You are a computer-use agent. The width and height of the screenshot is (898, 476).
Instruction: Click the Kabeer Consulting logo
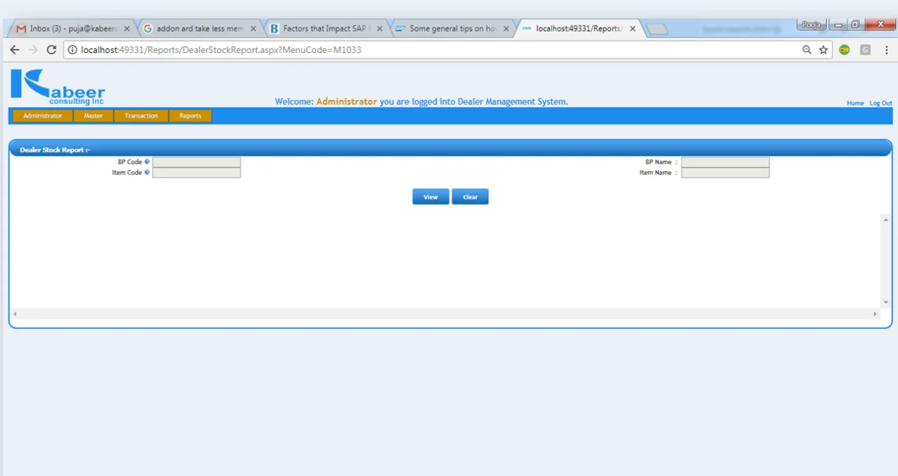click(x=58, y=86)
